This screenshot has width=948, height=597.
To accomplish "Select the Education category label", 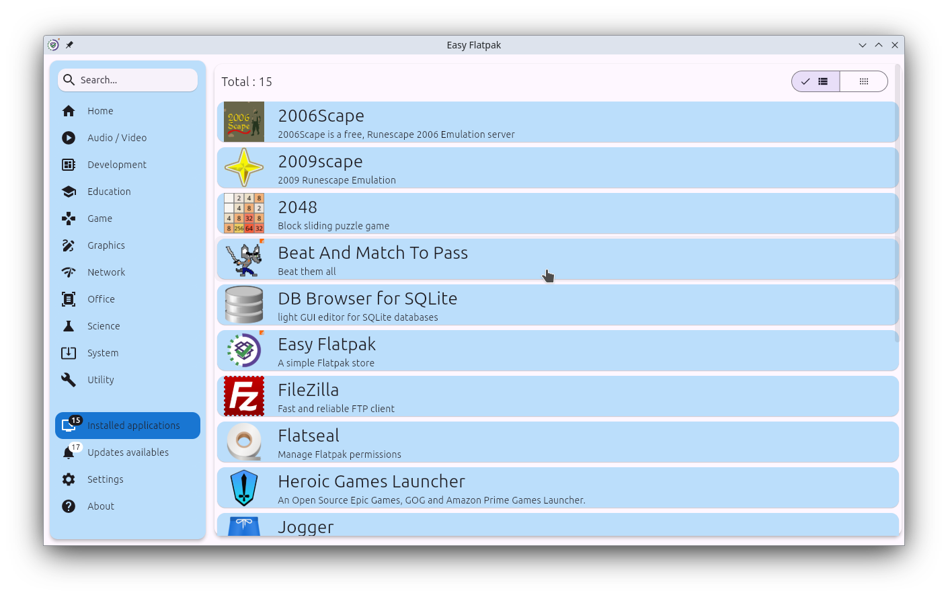I will [x=109, y=192].
